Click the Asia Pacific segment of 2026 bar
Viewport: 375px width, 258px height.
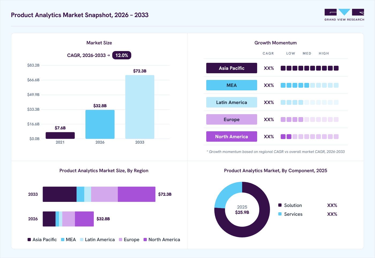[x=49, y=219]
